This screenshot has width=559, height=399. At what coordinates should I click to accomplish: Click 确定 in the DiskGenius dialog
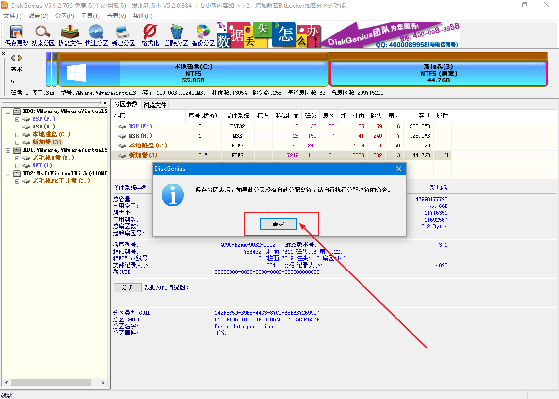(x=278, y=223)
